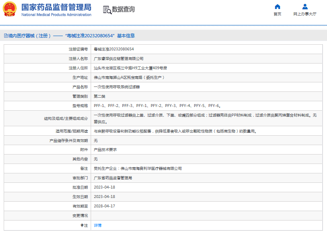
Task: Click the 网上办事大厅 text label
Action: tap(305, 14)
